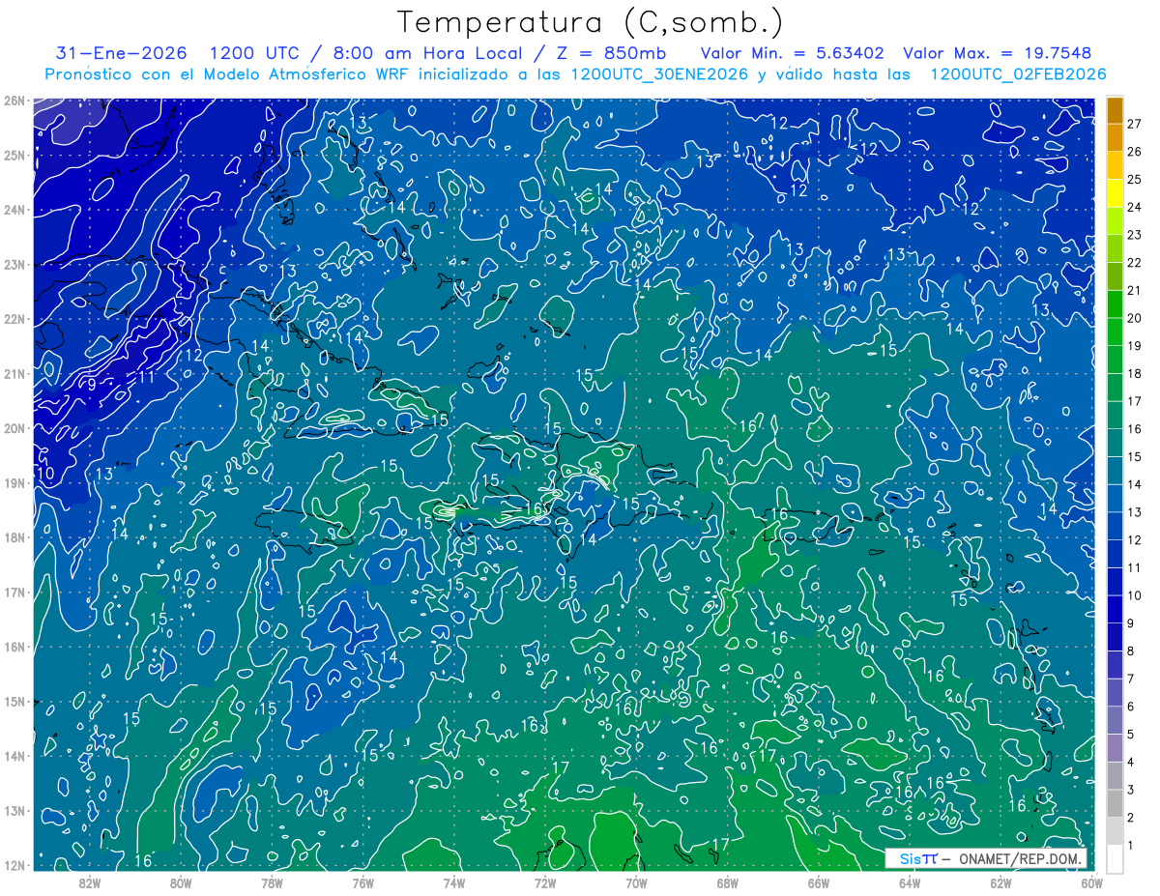The width and height of the screenshot is (1160, 896).
Task: Click legend value 27 on the color scale
Action: point(1135,124)
